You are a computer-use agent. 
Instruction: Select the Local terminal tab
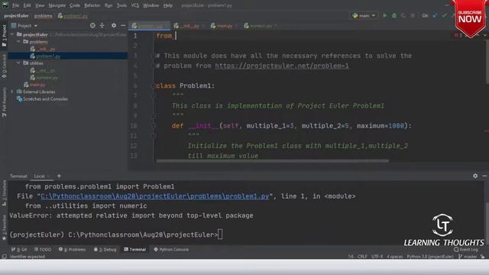pyautogui.click(x=41, y=176)
